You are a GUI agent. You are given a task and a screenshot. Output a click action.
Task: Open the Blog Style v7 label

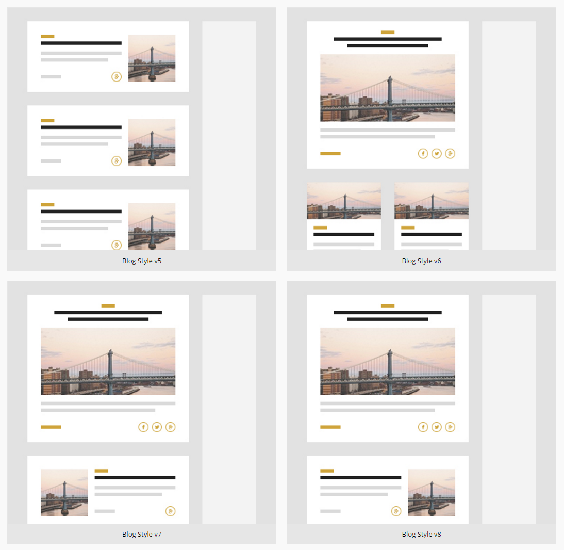(x=142, y=535)
